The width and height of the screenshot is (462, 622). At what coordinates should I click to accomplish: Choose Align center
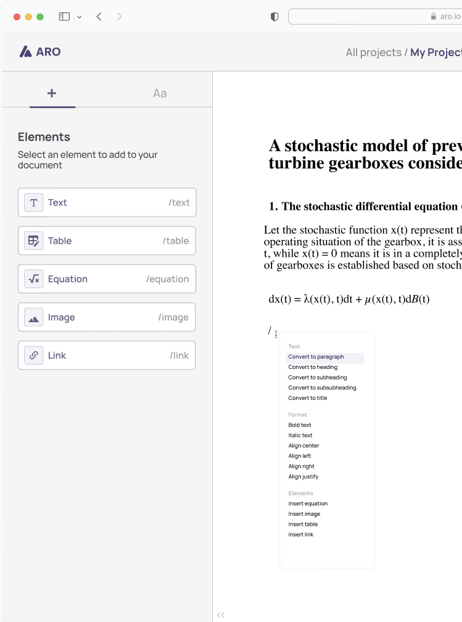303,446
